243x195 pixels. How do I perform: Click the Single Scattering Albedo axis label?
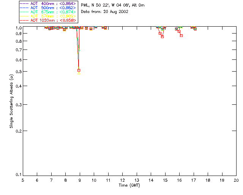[11, 101]
